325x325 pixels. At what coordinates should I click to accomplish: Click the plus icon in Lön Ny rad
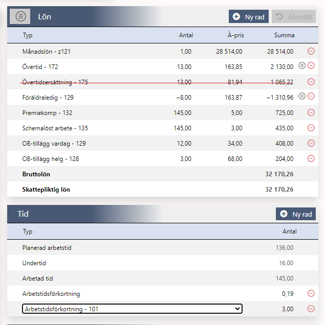point(236,16)
